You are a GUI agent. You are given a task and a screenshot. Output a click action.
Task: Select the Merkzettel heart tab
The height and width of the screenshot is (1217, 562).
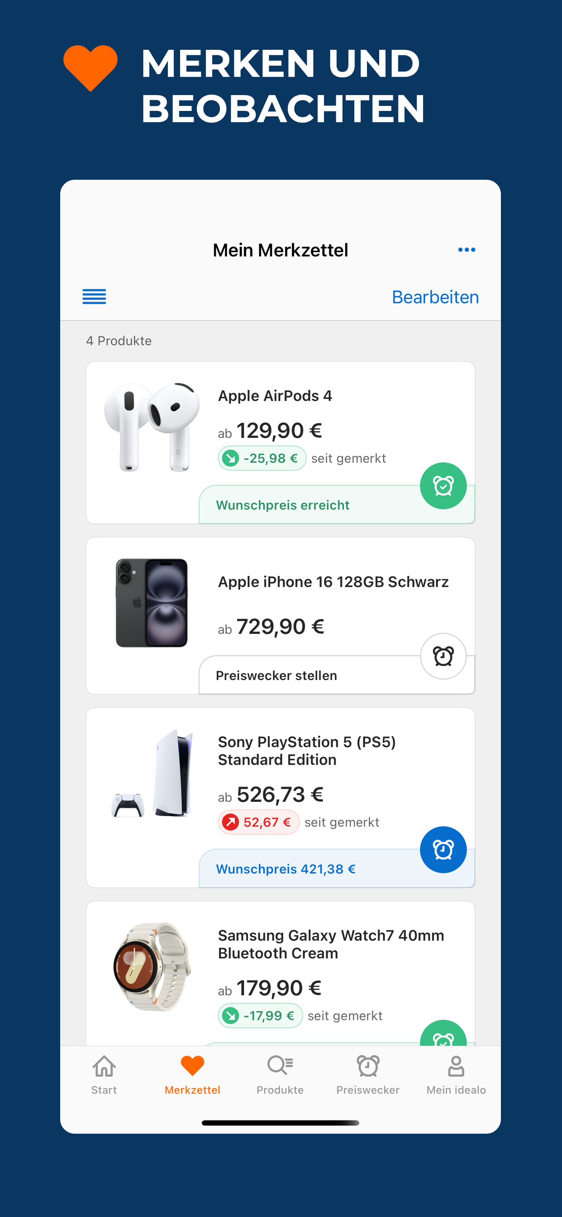tap(192, 1075)
